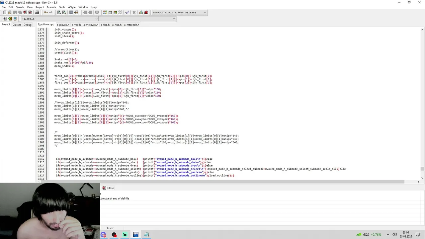Click the Insert bookmark icon in second toolbar
The width and height of the screenshot is (425, 239).
coord(5,19)
